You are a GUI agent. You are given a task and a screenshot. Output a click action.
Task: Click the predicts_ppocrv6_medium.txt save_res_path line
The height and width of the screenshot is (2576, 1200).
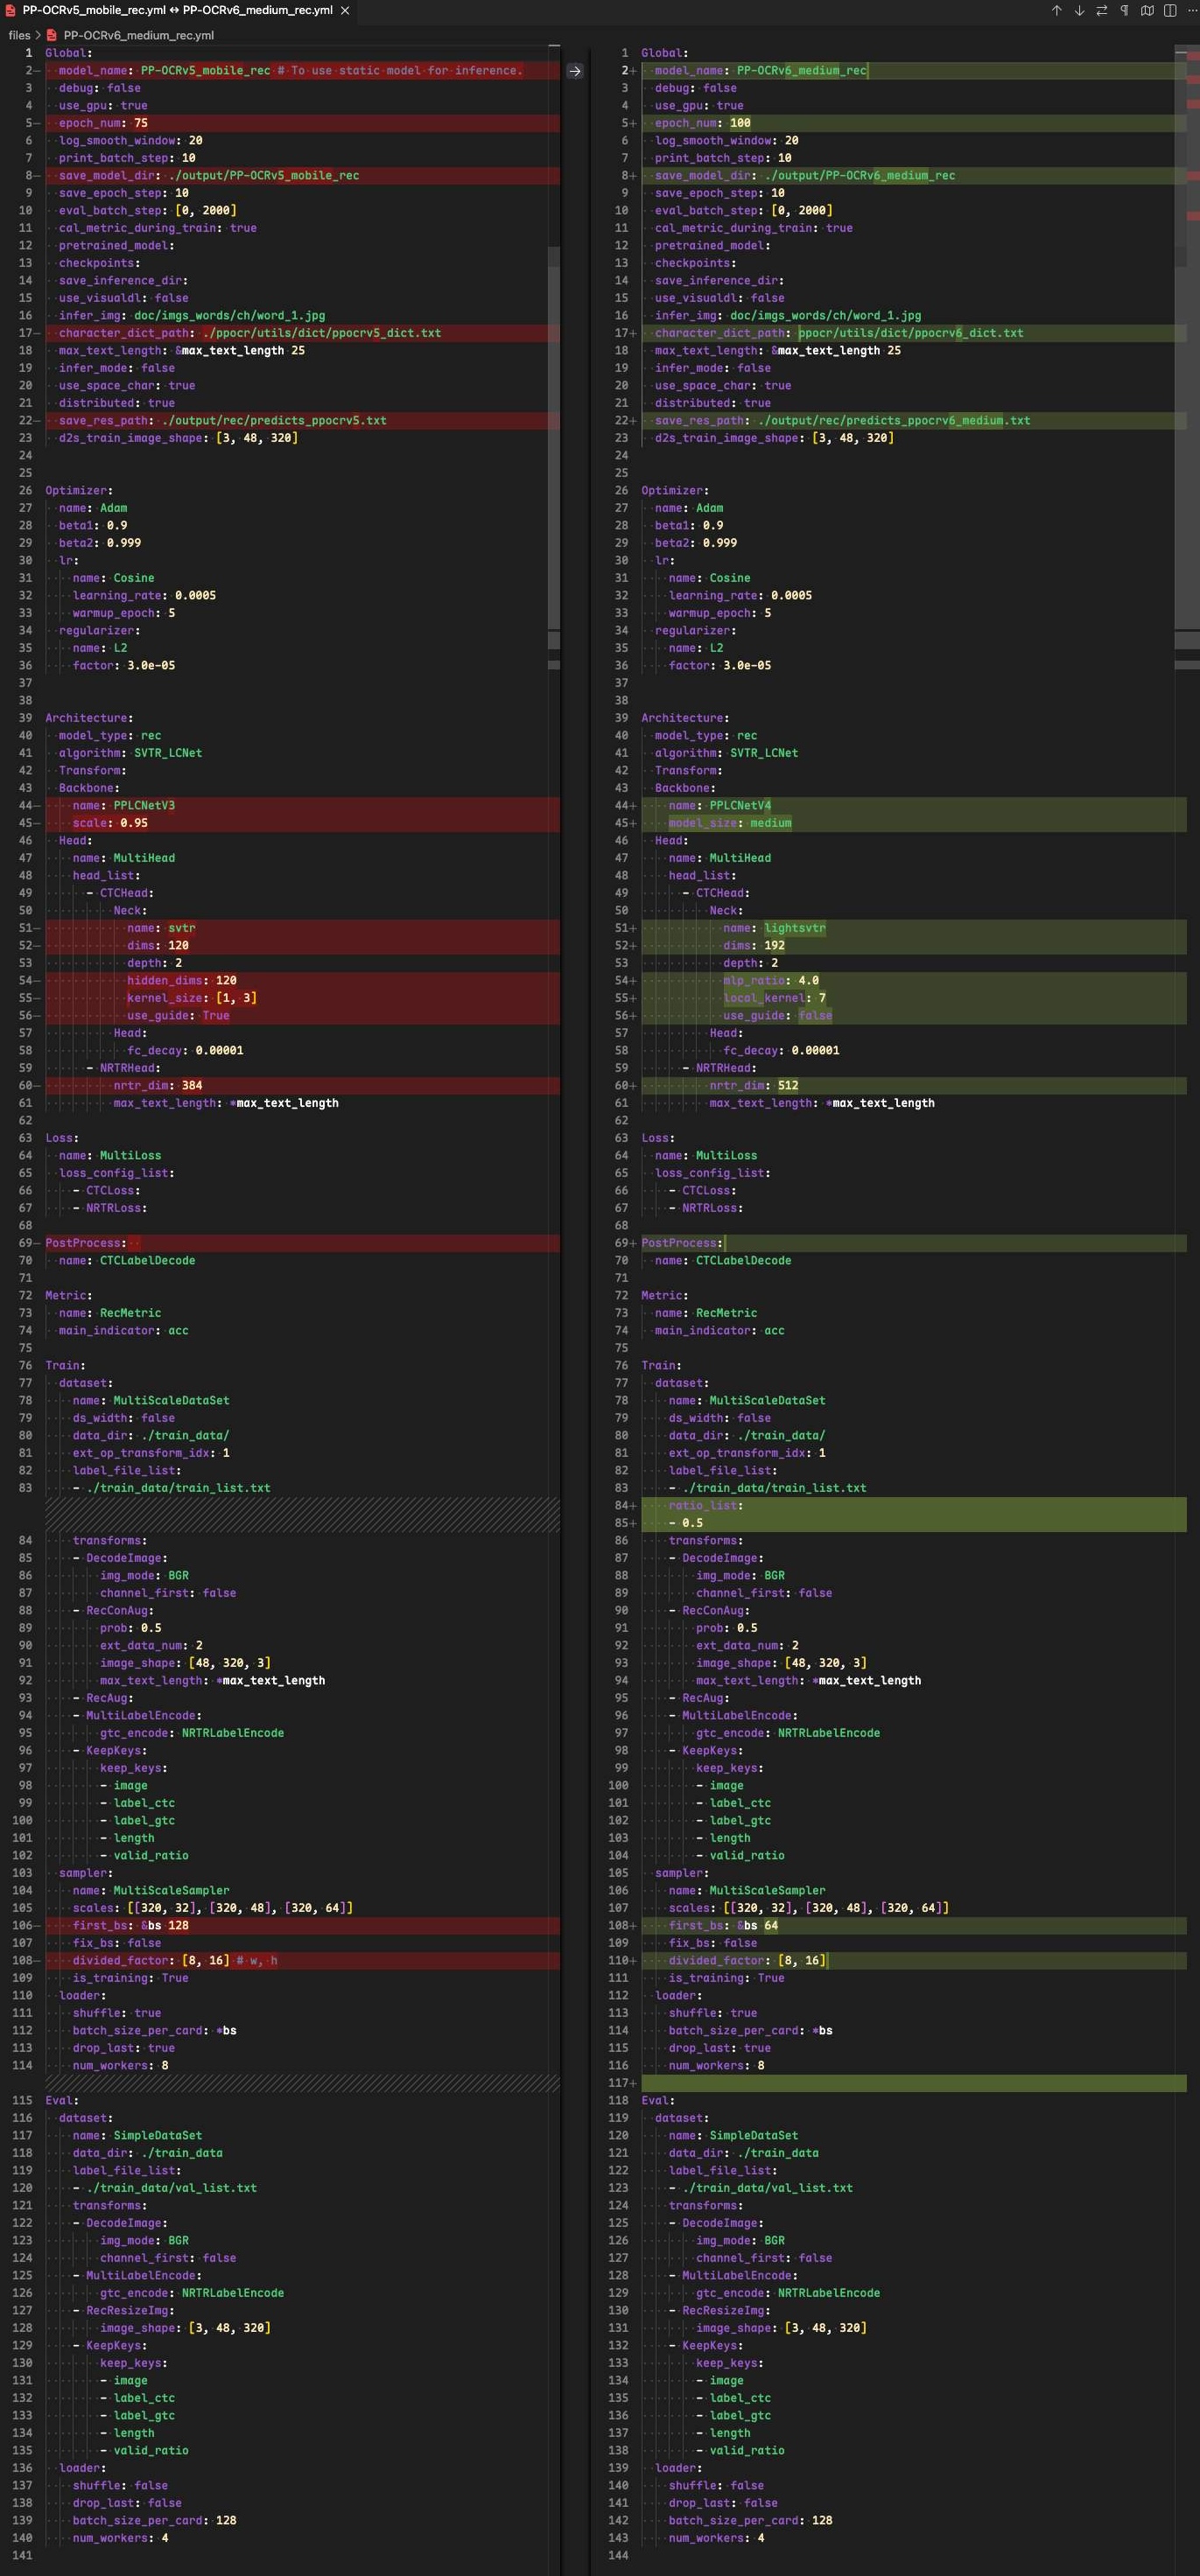tap(913, 421)
